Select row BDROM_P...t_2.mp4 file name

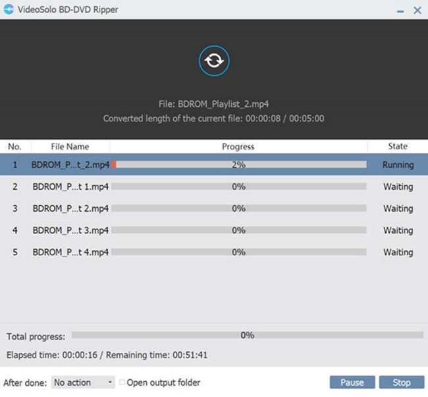pyautogui.click(x=70, y=165)
